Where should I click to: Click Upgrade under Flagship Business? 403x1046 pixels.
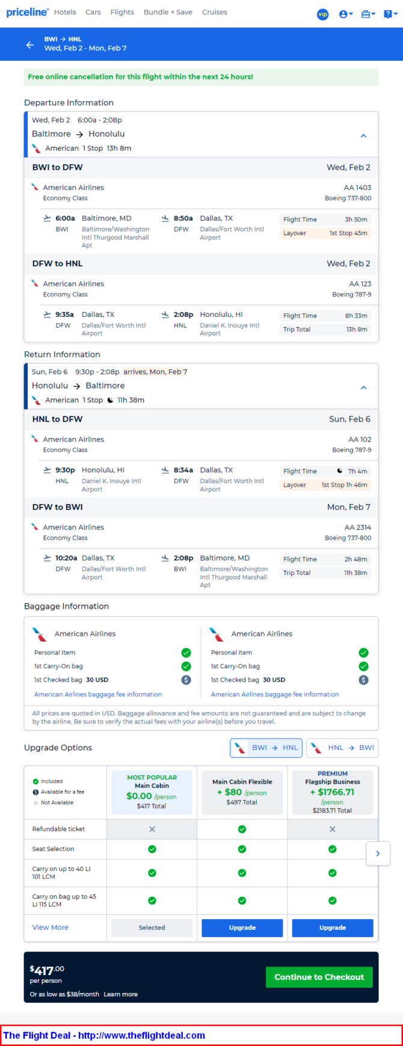tap(333, 928)
